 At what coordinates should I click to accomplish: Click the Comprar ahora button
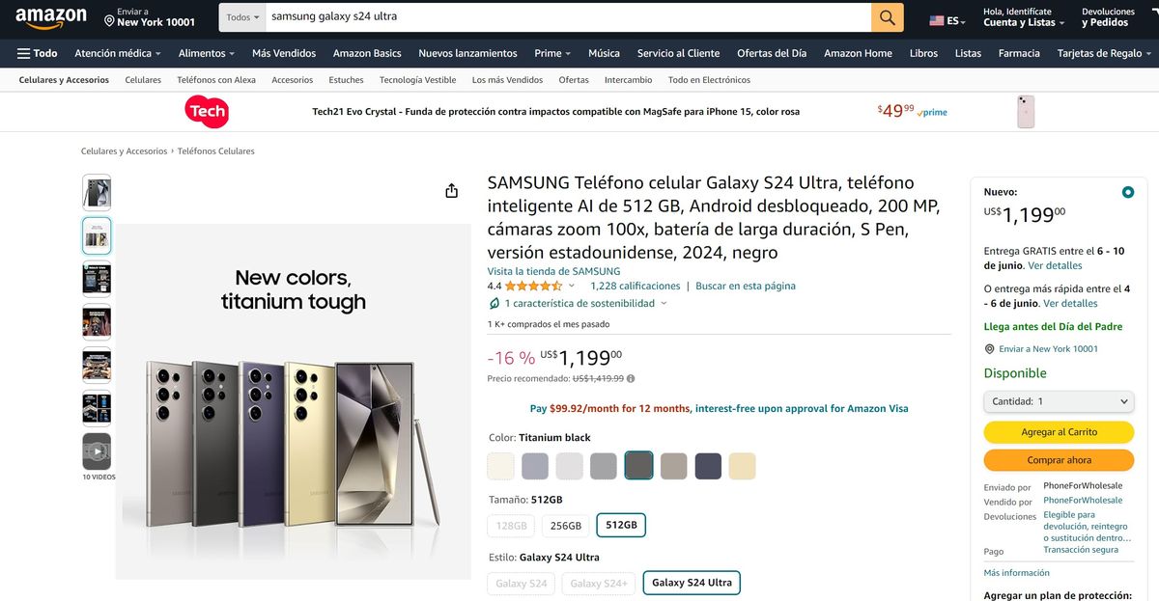click(1059, 460)
